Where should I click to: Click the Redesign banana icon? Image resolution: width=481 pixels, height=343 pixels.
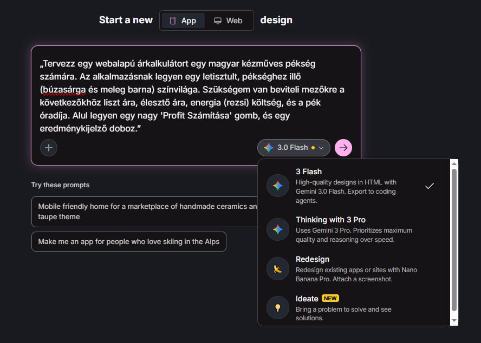coord(277,269)
